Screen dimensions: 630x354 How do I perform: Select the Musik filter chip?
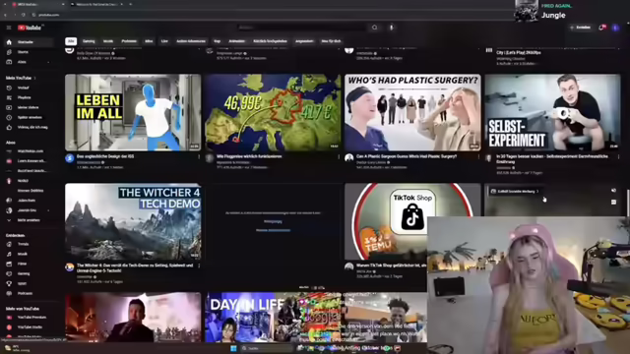108,41
